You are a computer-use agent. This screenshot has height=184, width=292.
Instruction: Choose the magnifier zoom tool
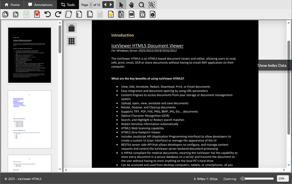[x=142, y=5]
